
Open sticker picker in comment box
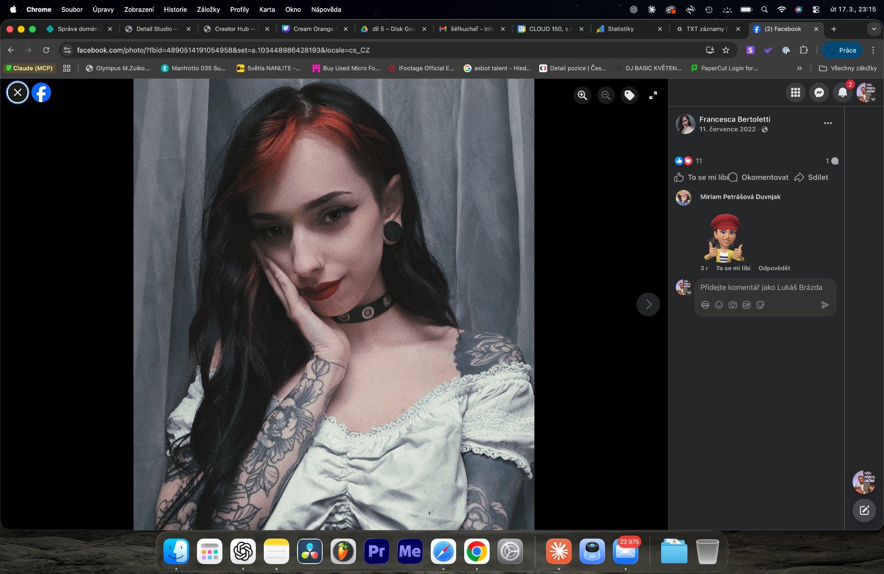[x=760, y=305]
